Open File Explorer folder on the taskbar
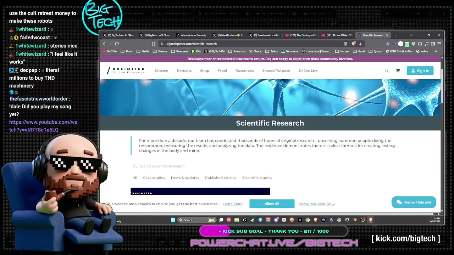This screenshot has height=255, width=454. click(x=237, y=220)
